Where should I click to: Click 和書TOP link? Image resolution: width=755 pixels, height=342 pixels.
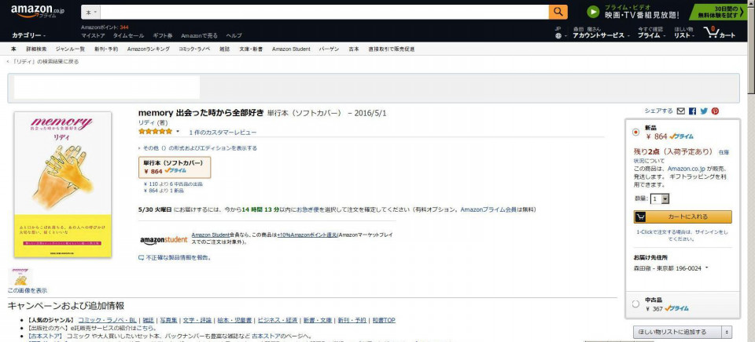pos(383,320)
